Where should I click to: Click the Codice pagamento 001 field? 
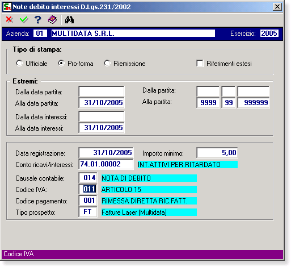[x=88, y=201]
